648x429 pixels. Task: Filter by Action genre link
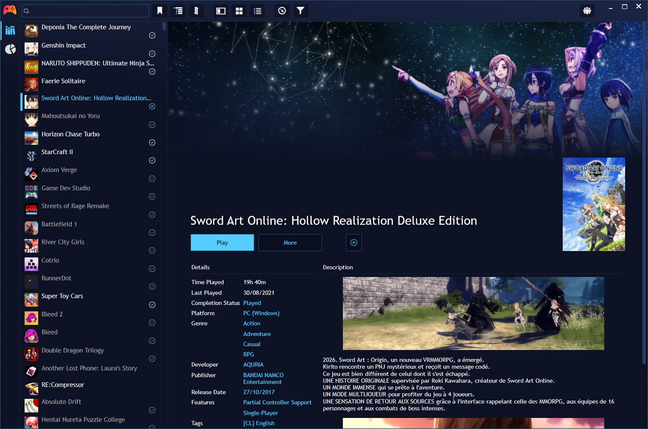coord(252,323)
